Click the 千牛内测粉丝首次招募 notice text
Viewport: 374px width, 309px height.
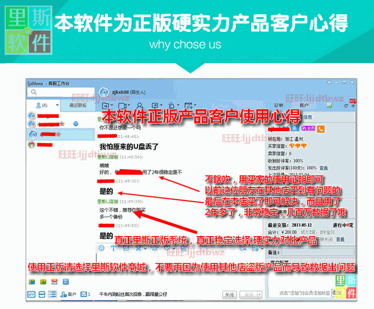(x=133, y=294)
